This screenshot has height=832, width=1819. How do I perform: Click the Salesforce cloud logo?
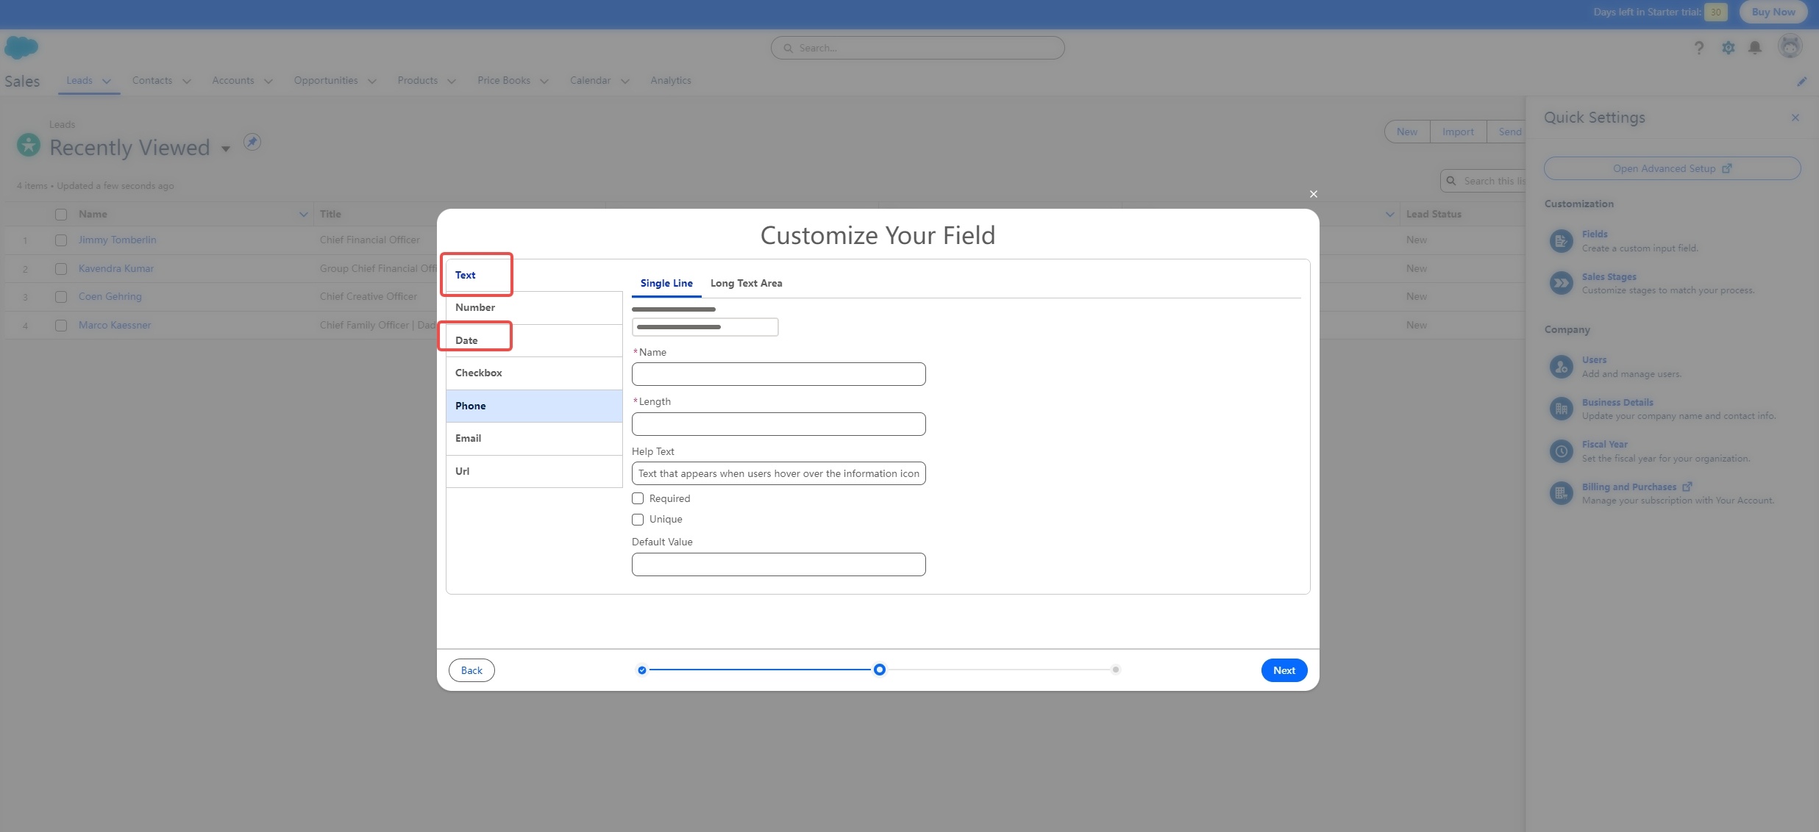pos(21,48)
